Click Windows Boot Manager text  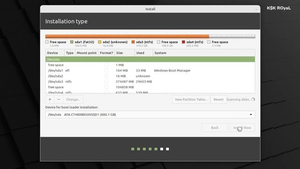point(172,70)
